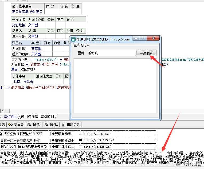Expand the 调试输出 line using the plus marker

click(6, 87)
